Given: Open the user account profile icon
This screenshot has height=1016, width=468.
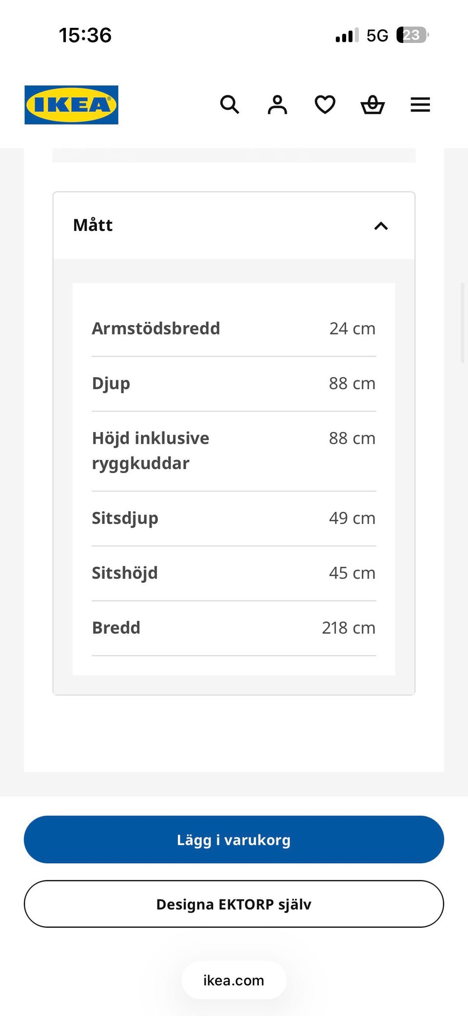Looking at the screenshot, I should click(x=277, y=104).
